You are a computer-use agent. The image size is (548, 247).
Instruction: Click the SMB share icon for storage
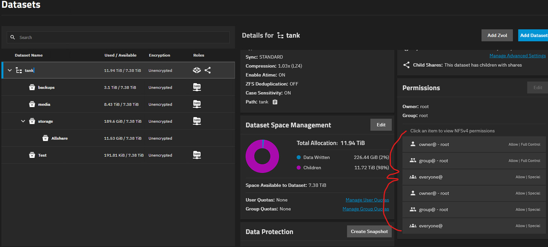click(197, 121)
